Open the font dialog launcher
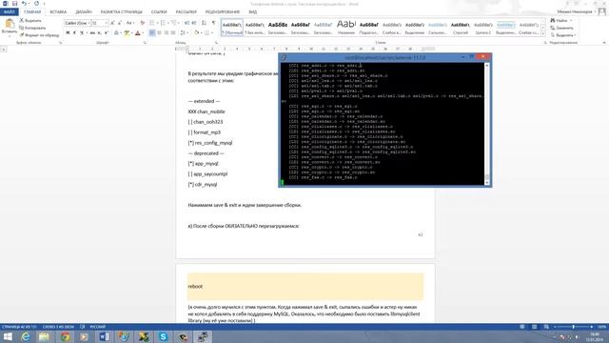609x343 pixels. coord(145,43)
